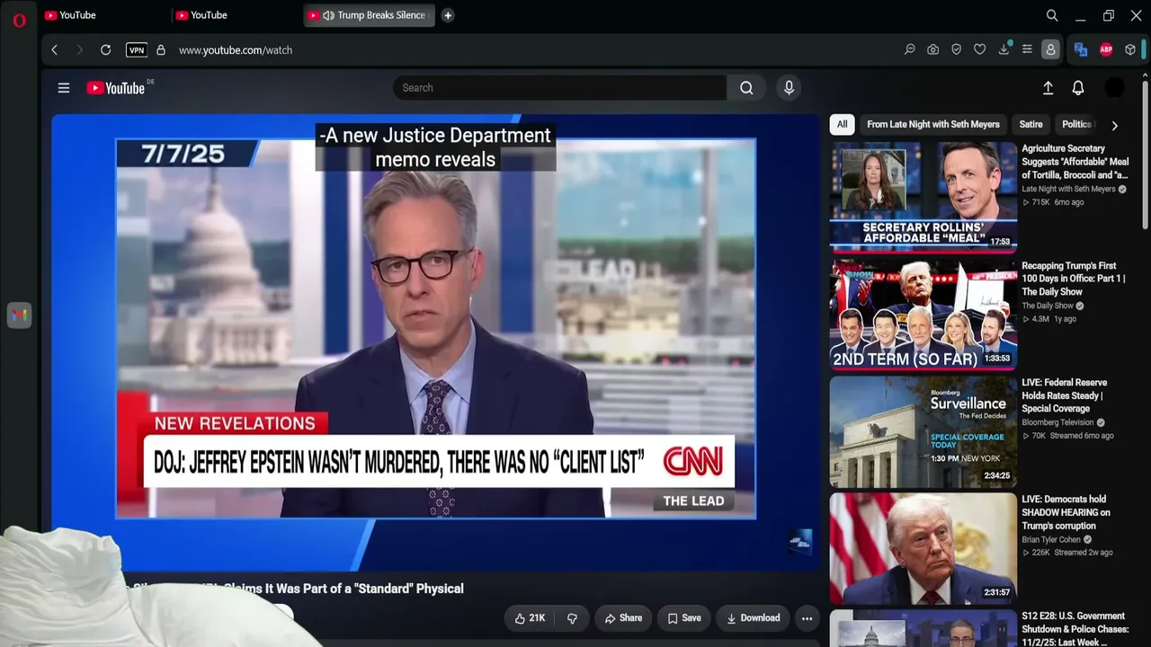Click the video player to pause
This screenshot has width=1151, height=647.
point(436,342)
